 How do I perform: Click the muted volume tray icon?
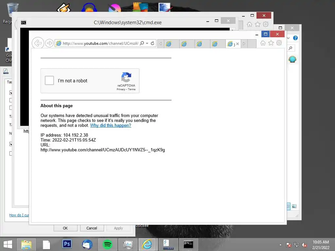point(304,245)
